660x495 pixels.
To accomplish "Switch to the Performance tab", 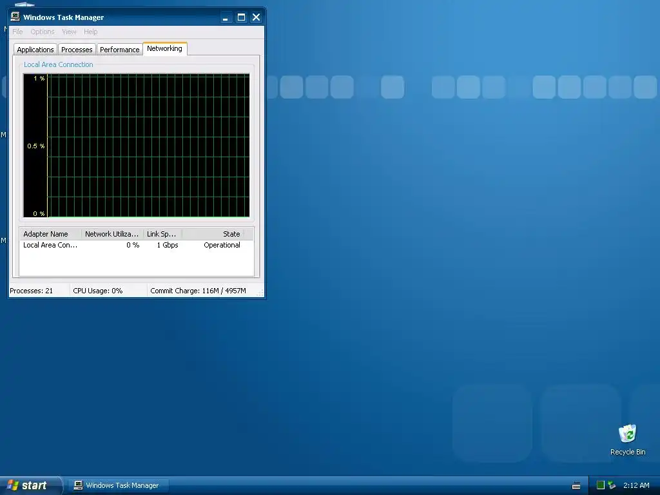I will (x=119, y=50).
